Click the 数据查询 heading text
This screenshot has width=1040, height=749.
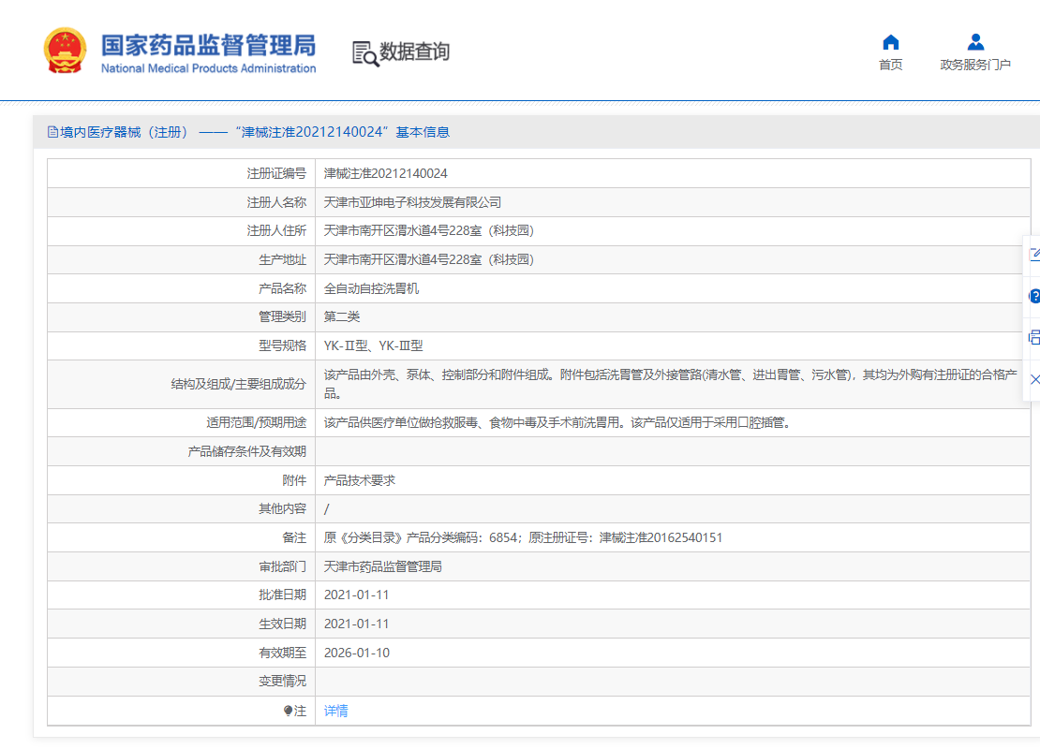[414, 51]
